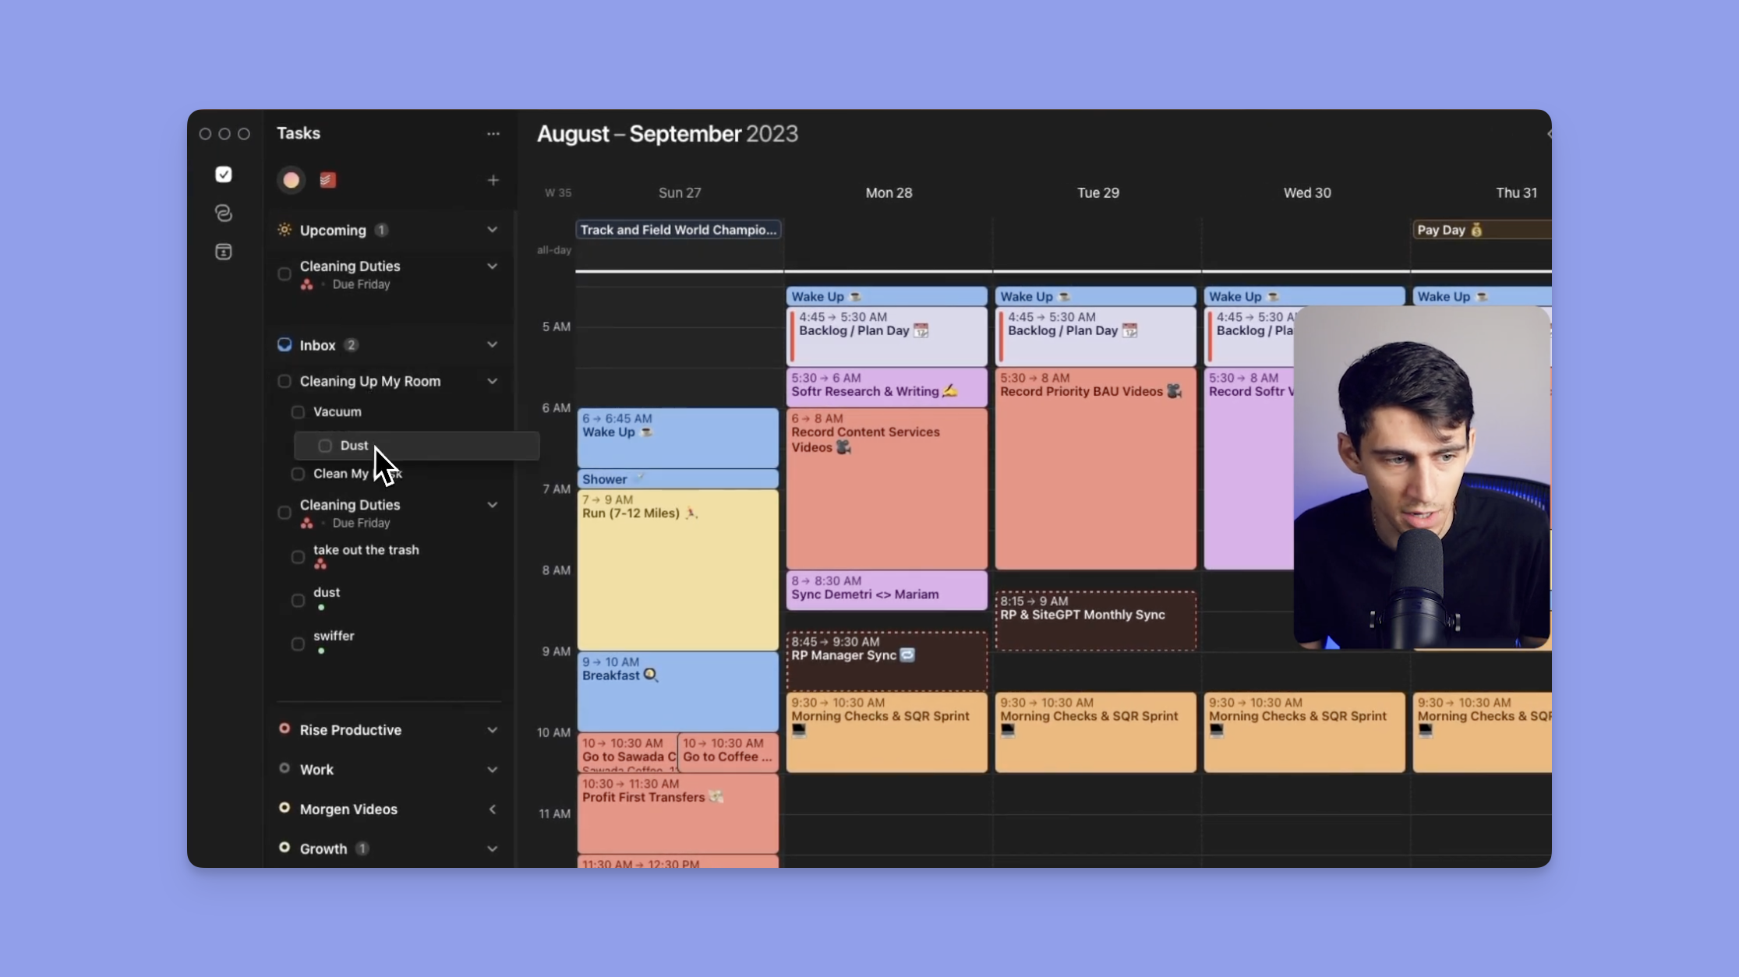This screenshot has width=1739, height=977.
Task: Open the integrations link icon in sidebar
Action: point(224,213)
